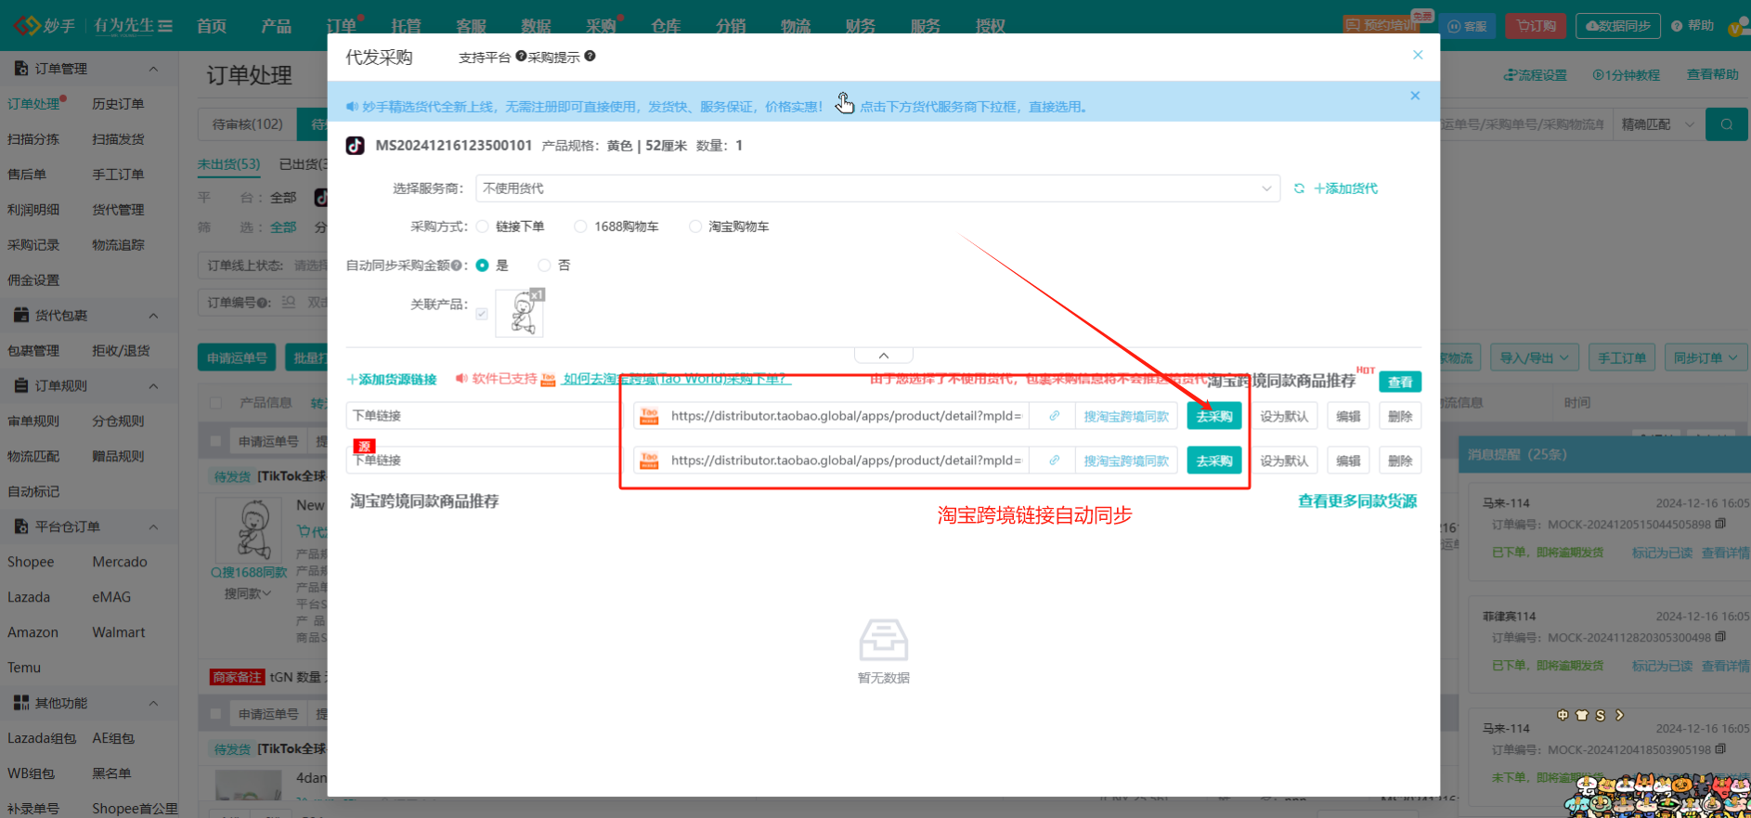Open the 同步订单 dropdown
This screenshot has width=1751, height=818.
click(1706, 358)
